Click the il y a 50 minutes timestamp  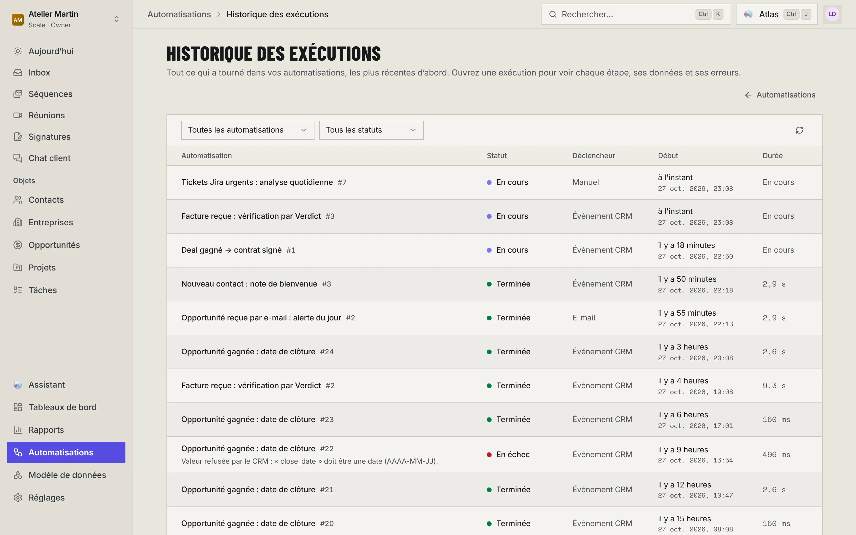[x=687, y=279]
